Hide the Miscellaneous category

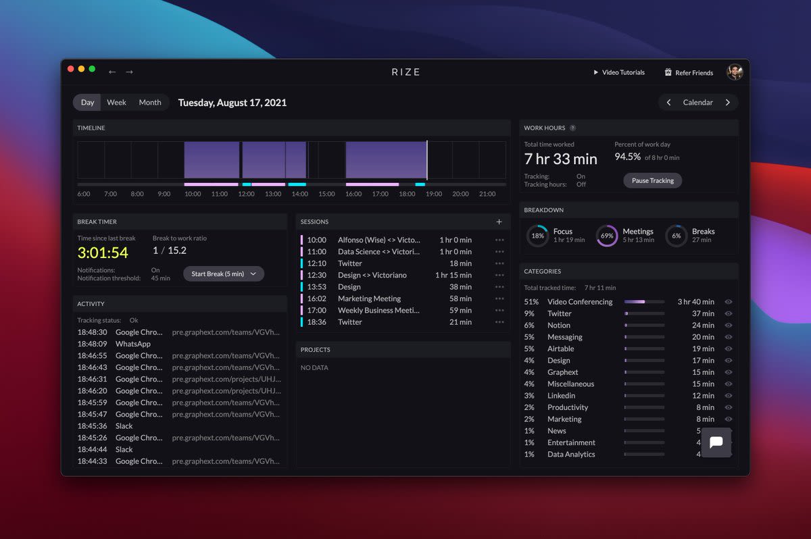pyautogui.click(x=729, y=384)
